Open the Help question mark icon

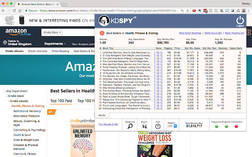tap(158, 126)
